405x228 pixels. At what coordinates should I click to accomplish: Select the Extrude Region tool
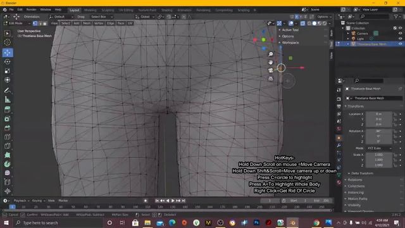pos(8,110)
